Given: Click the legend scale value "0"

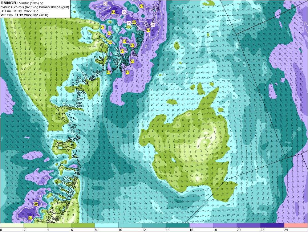Looking at the screenshot, I should (x=1, y=230).
